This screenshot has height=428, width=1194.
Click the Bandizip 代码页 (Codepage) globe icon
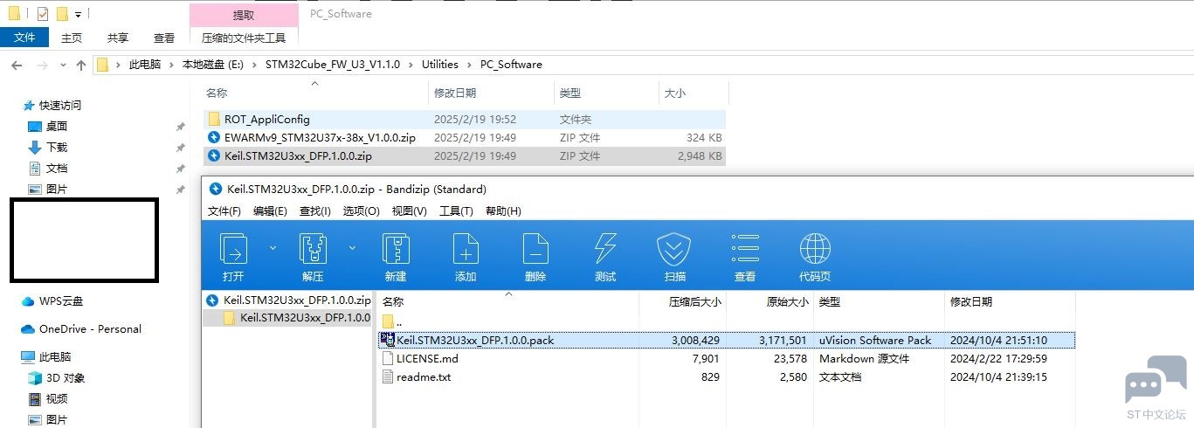click(x=815, y=250)
